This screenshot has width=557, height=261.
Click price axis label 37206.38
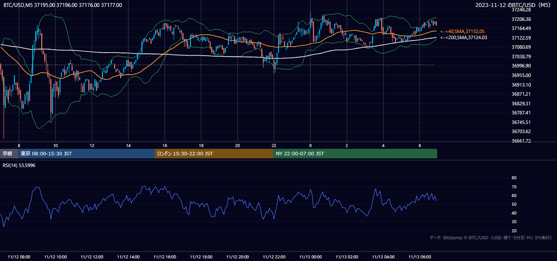point(521,19)
